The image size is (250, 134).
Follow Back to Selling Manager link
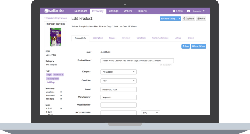pos(55,18)
